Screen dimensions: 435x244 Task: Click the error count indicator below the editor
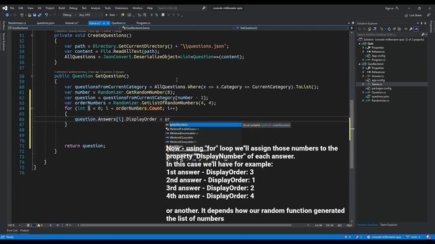pyautogui.click(x=29, y=225)
